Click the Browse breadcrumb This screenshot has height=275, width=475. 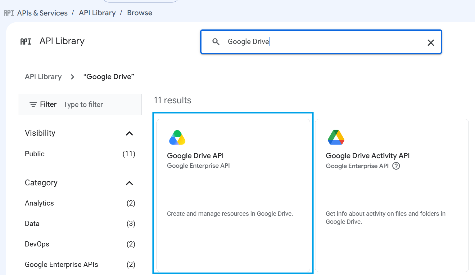140,13
